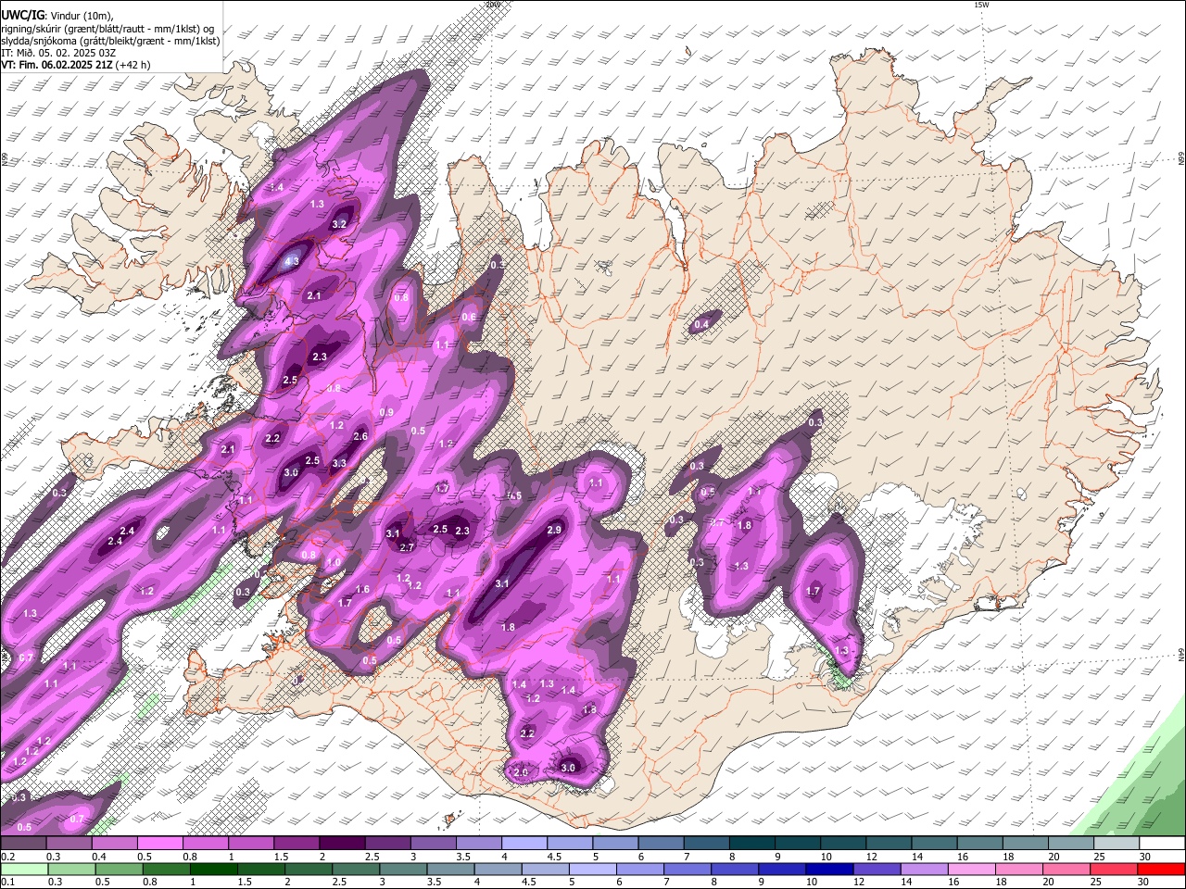
Task: Select the dark purple top-row swatch between 1.5 and 2
Action: [296, 843]
